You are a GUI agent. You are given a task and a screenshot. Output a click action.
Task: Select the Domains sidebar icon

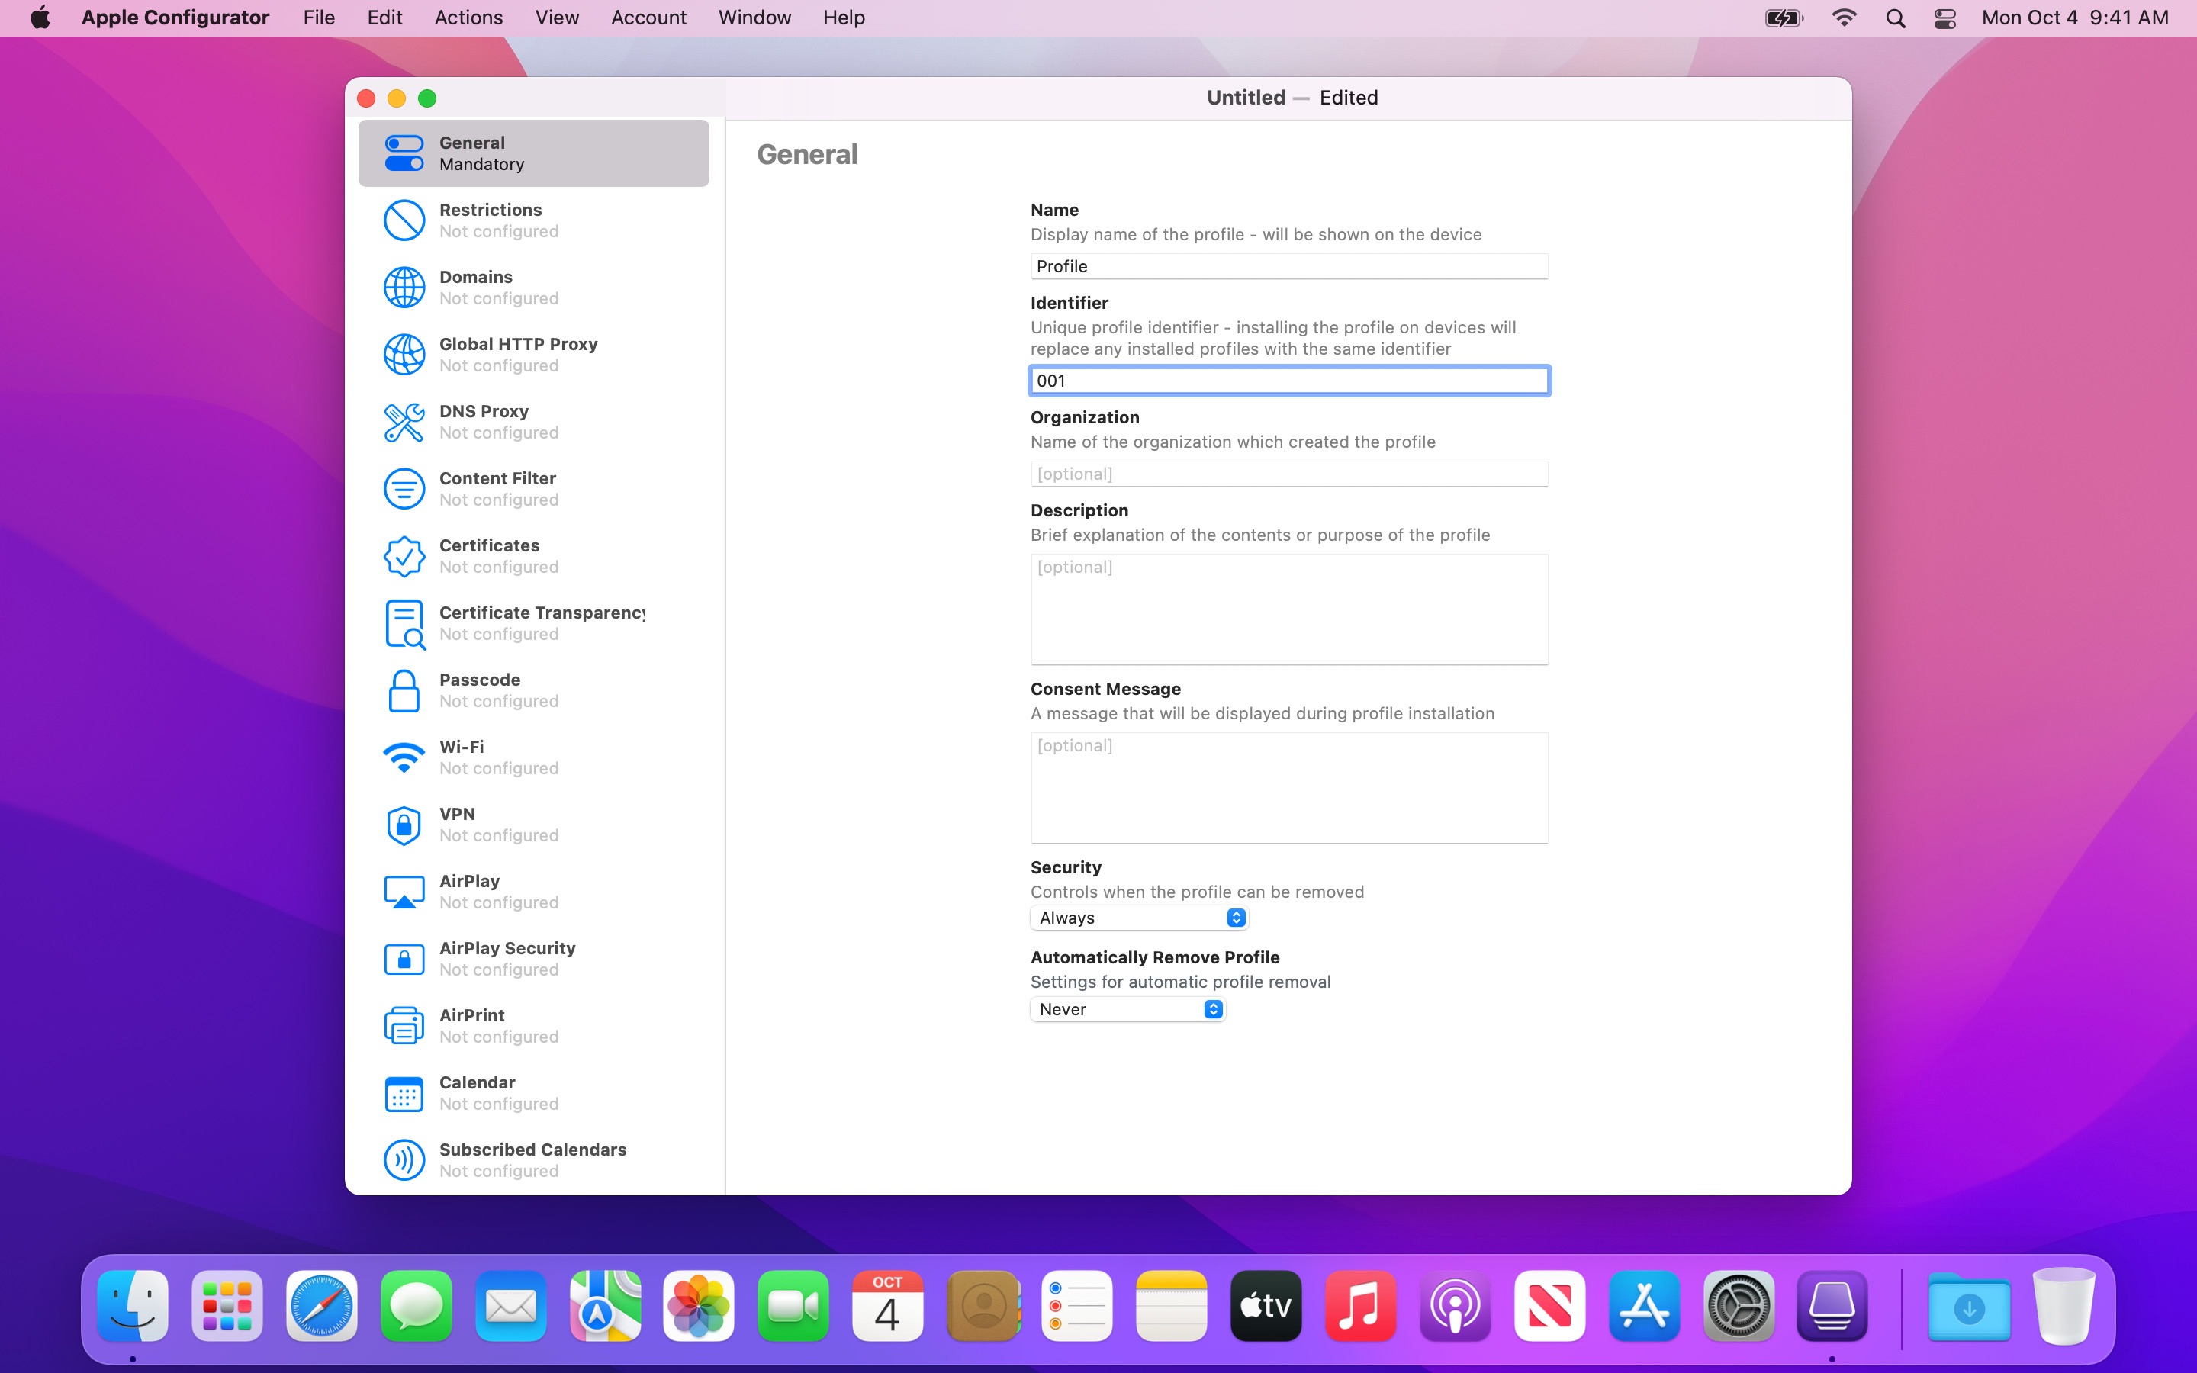point(402,288)
